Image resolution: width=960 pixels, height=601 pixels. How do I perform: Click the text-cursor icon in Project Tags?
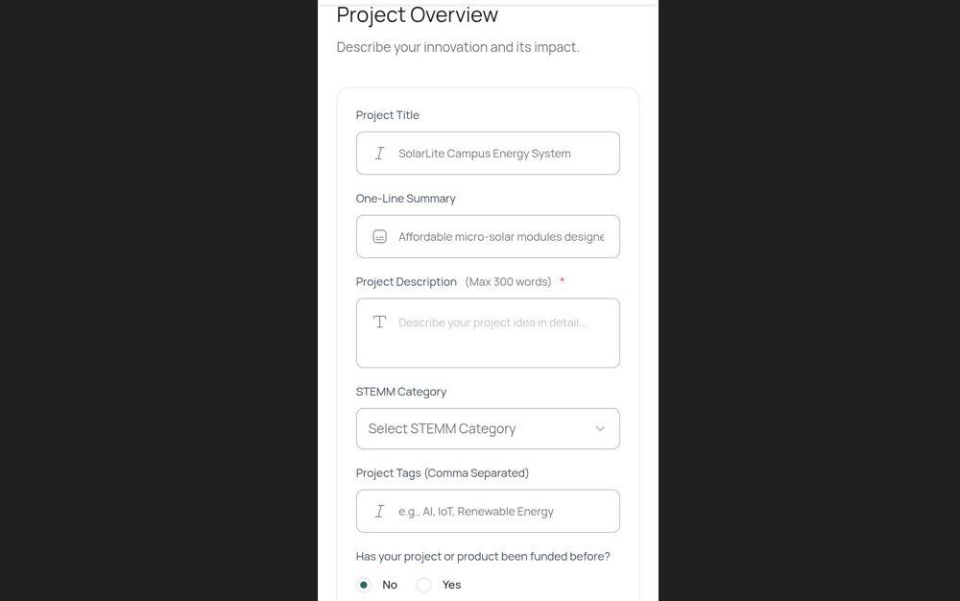379,512
